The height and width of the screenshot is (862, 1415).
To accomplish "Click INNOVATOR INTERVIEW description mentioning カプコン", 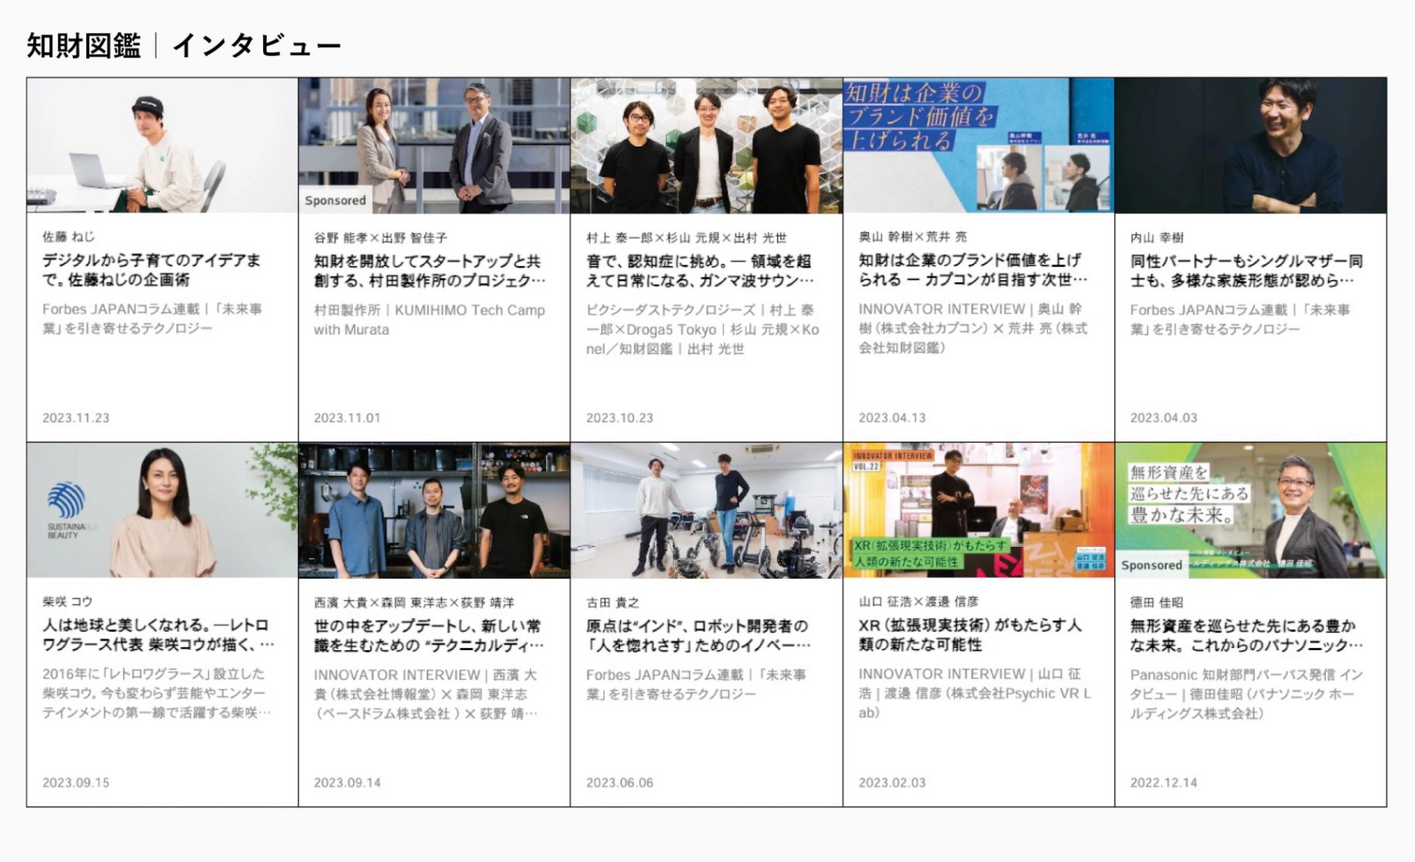I will [973, 328].
